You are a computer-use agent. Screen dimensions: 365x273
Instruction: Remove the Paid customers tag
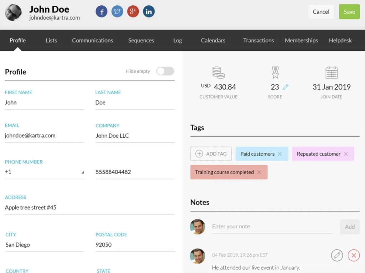click(x=280, y=154)
